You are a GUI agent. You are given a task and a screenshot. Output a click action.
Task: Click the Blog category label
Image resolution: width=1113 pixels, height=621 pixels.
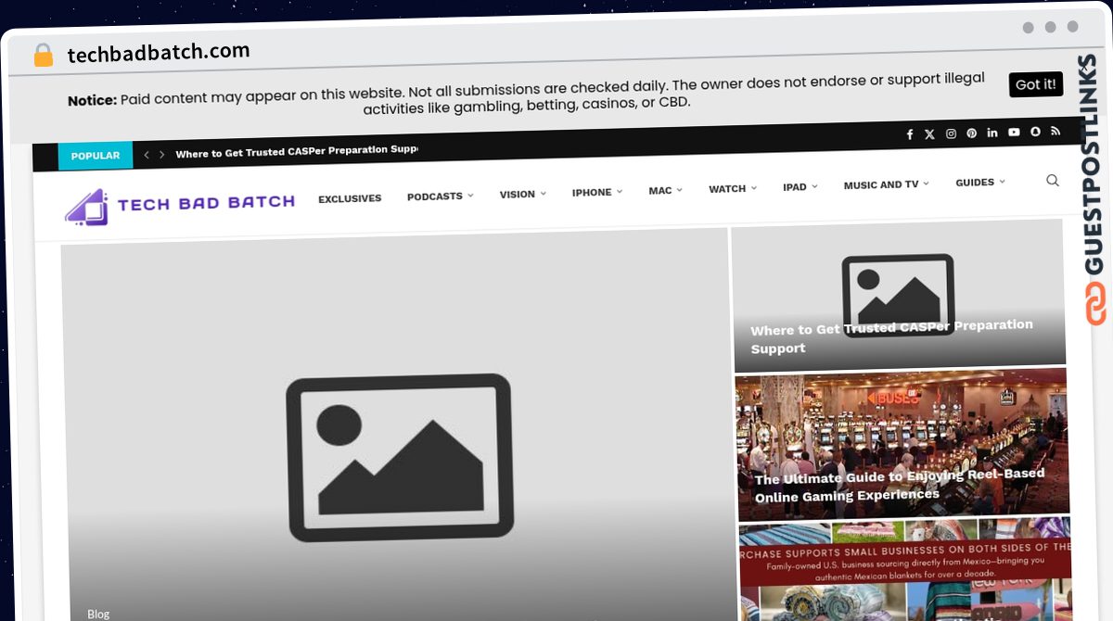[98, 614]
